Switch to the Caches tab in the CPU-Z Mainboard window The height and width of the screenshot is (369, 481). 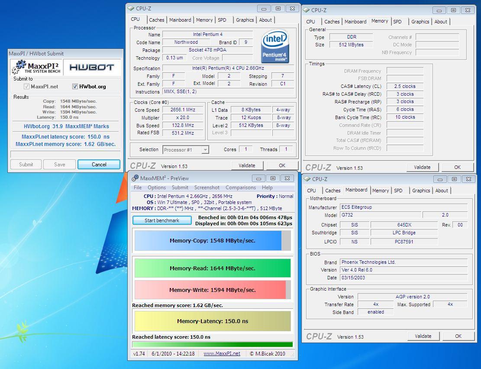(x=333, y=191)
